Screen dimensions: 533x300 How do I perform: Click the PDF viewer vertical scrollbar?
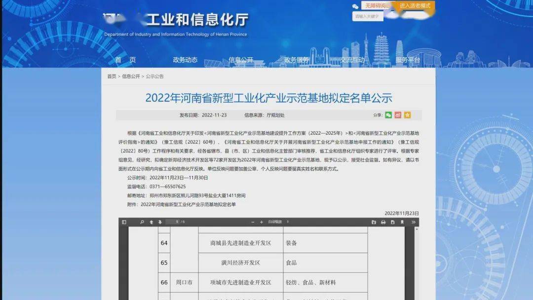(x=417, y=263)
